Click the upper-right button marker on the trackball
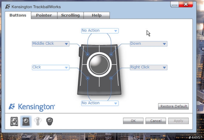This screenshot has height=140, width=204. click(111, 54)
